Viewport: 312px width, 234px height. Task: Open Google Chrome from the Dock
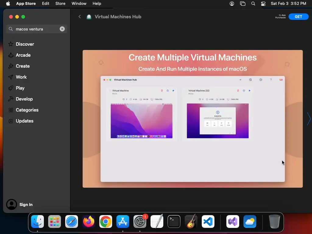point(106,222)
